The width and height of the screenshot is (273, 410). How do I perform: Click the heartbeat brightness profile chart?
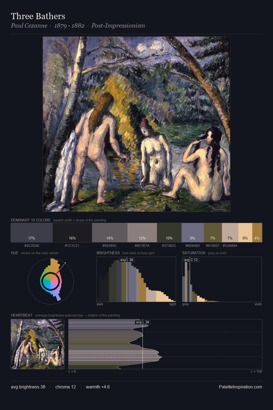(x=165, y=344)
